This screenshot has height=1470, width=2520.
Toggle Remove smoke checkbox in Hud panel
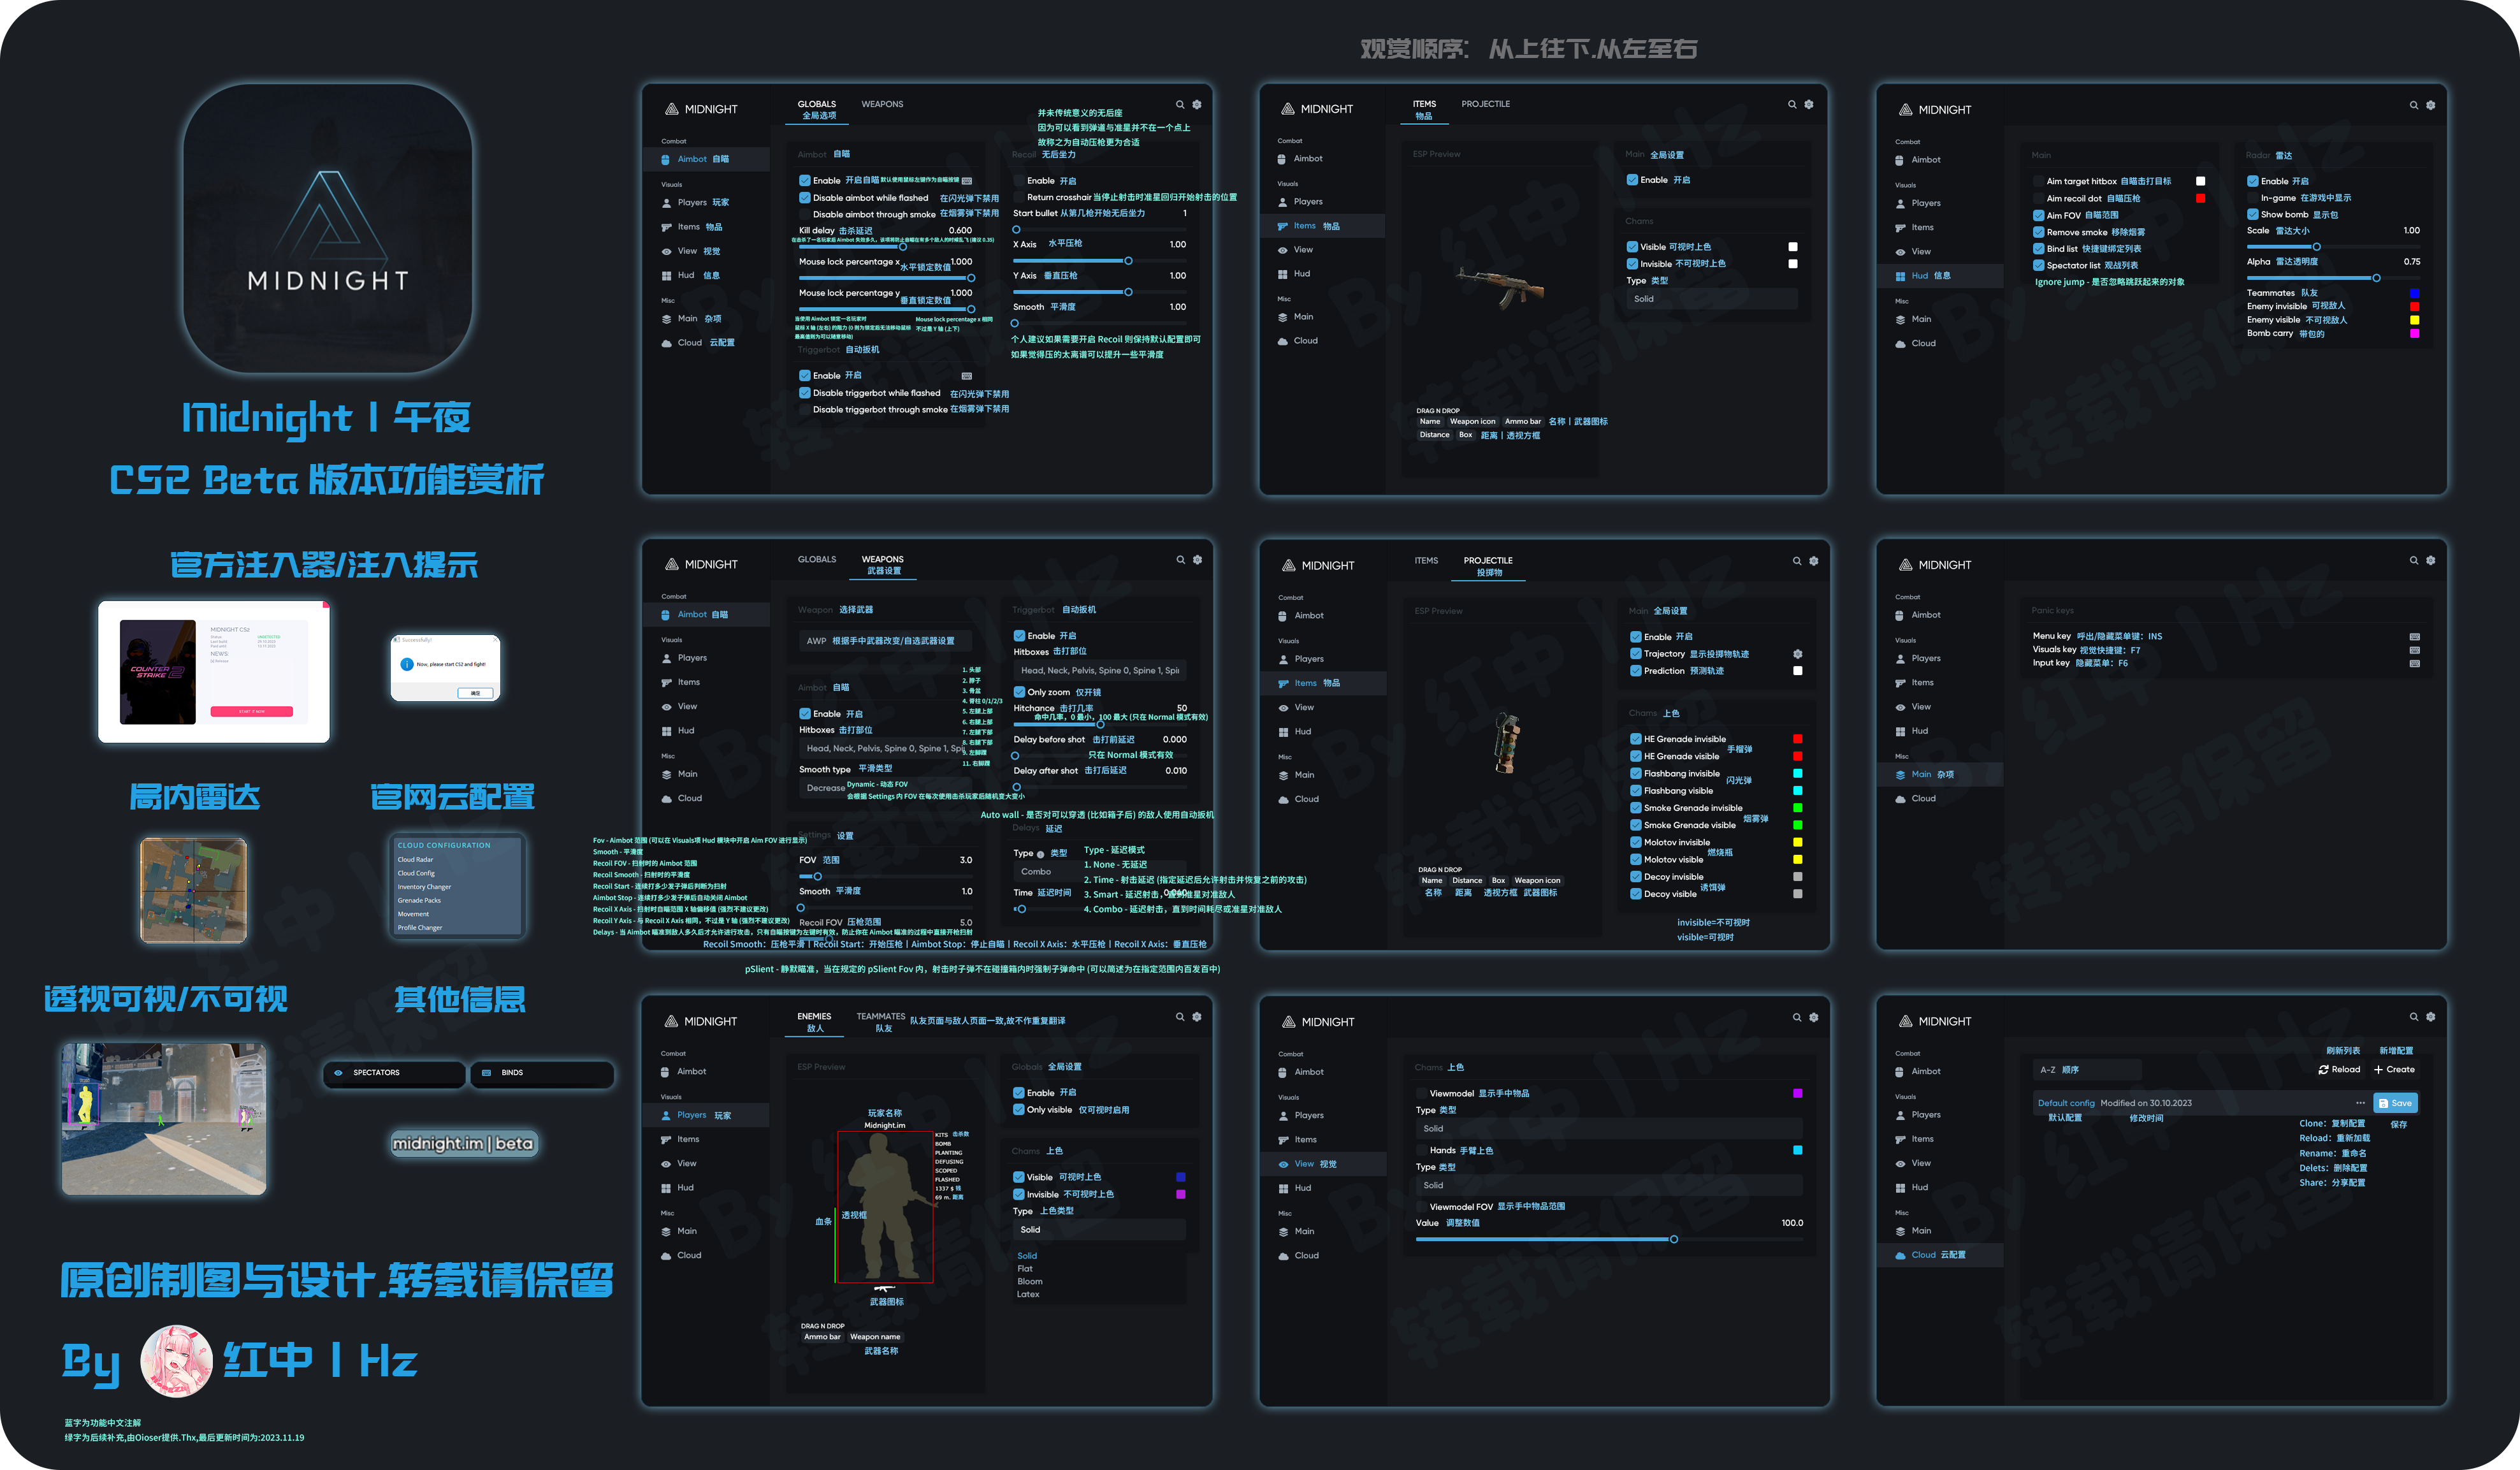coord(2038,232)
